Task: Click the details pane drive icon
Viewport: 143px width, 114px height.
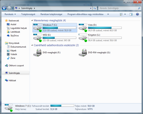Action: coord(9,108)
